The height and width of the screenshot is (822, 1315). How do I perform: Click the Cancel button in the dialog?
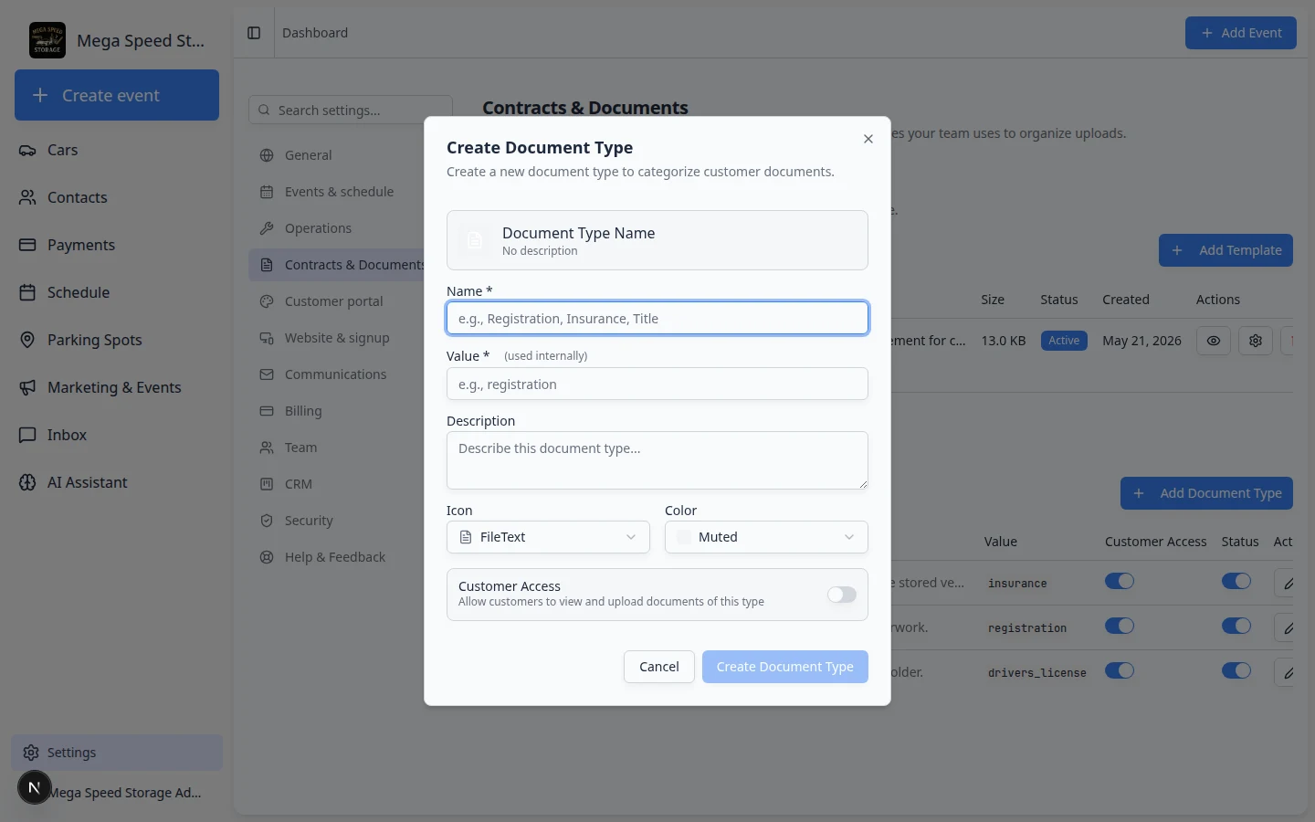click(x=659, y=667)
